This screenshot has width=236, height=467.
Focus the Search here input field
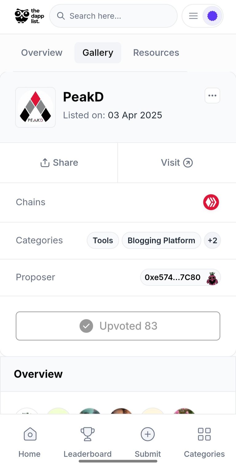coord(113,16)
